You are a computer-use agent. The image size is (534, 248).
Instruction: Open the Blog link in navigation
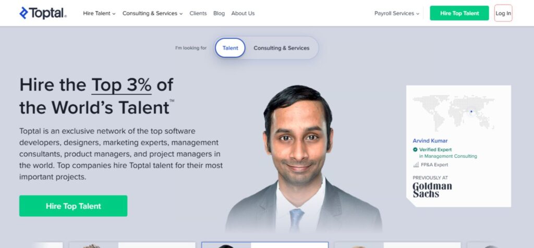(219, 13)
